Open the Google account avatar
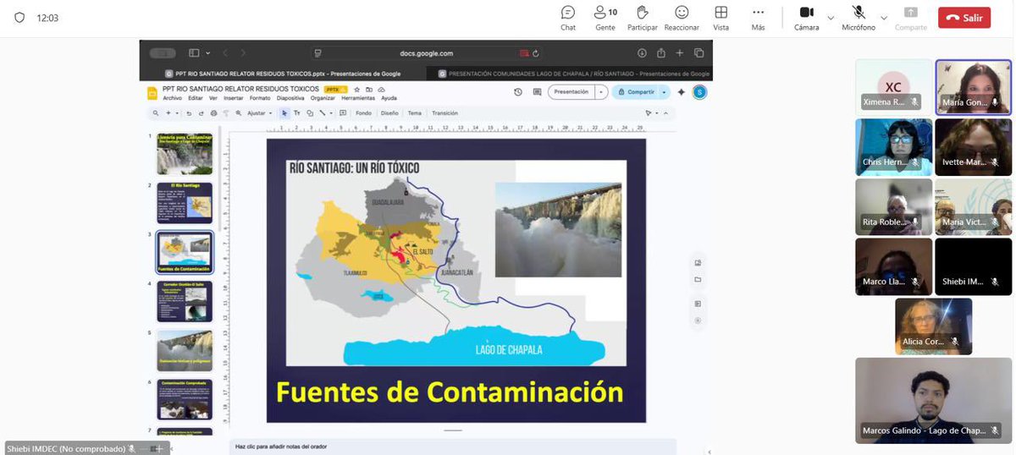Image resolution: width=1016 pixels, height=455 pixels. 699,92
